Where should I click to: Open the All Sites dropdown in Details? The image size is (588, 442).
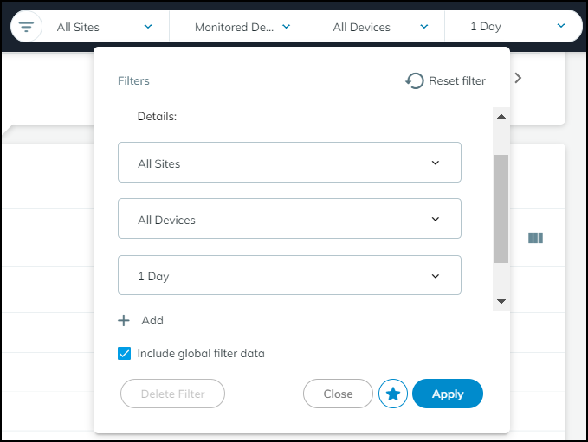[289, 163]
